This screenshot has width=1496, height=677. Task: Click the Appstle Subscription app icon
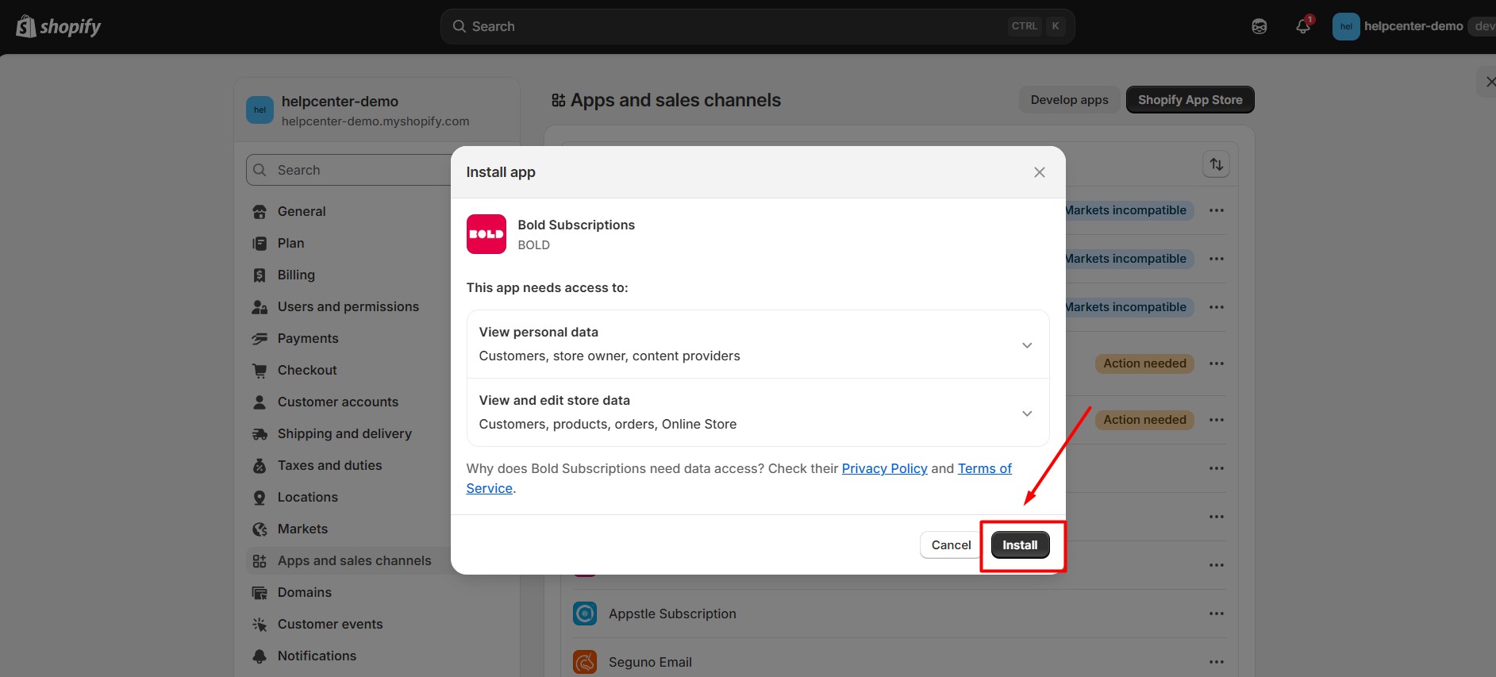point(584,613)
